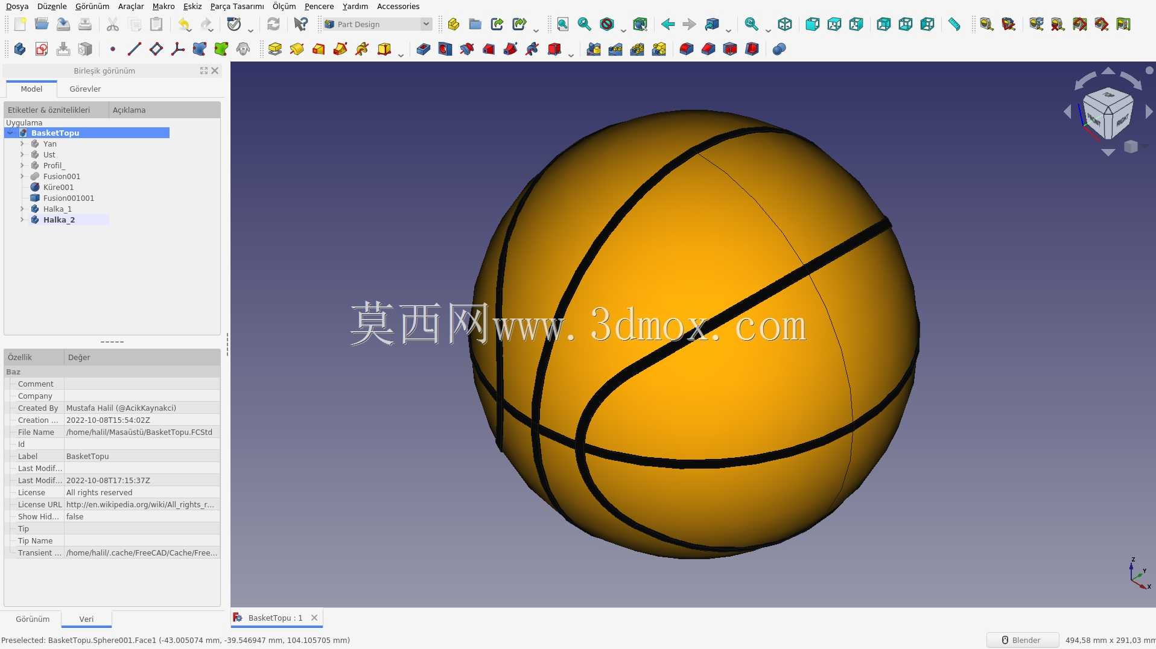The width and height of the screenshot is (1156, 649).
Task: Open the Parça Tasarımı menu
Action: coord(237,6)
